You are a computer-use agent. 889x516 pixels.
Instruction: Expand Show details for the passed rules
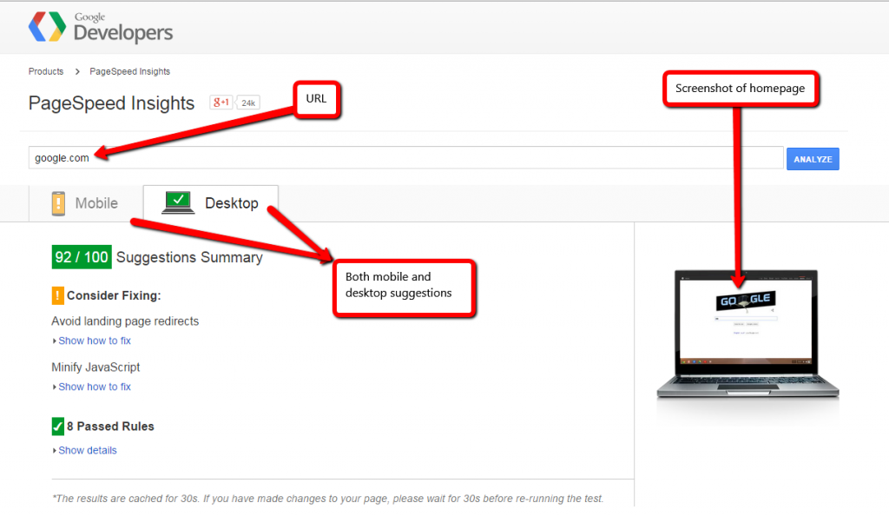coord(87,450)
